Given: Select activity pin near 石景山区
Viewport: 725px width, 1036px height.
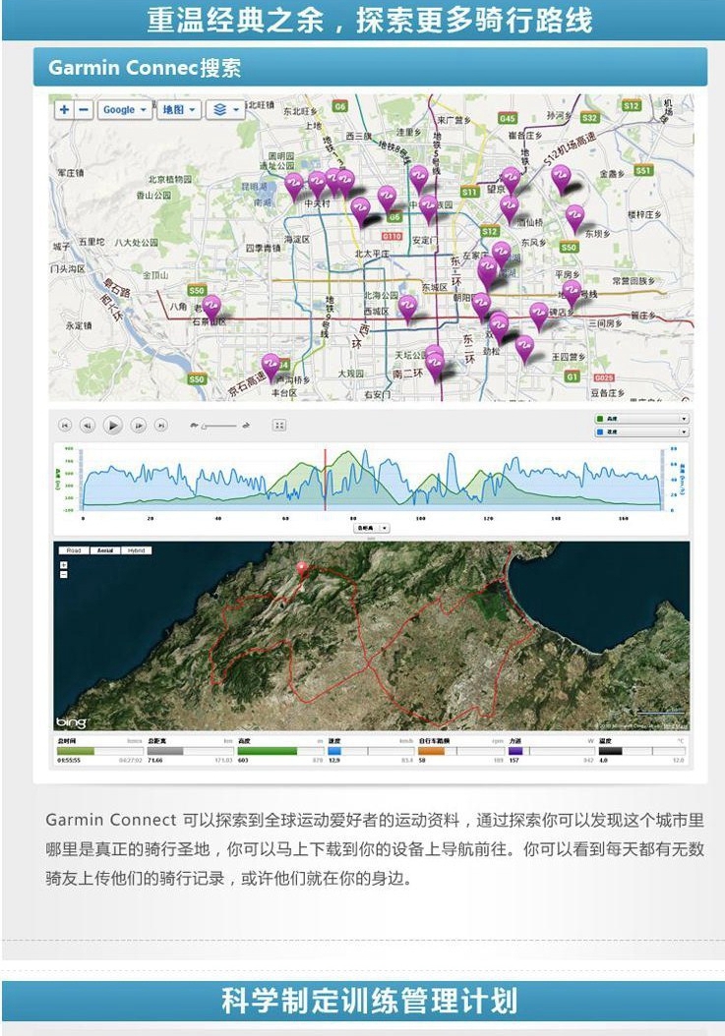Looking at the screenshot, I should tap(211, 310).
